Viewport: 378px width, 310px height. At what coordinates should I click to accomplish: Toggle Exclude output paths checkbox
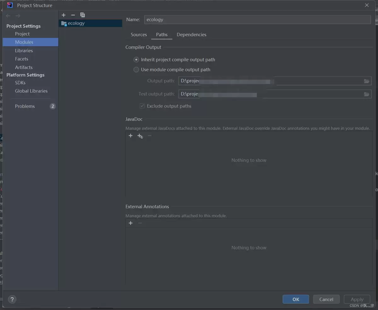tap(142, 106)
